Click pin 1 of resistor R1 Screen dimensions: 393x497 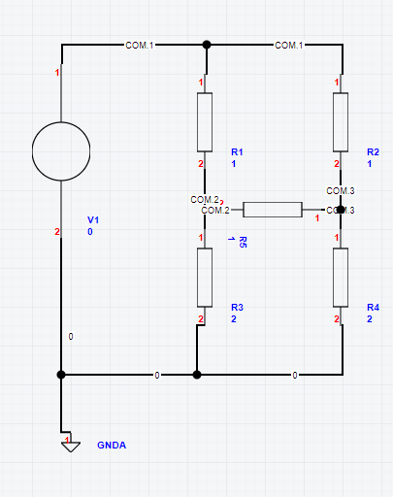pyautogui.click(x=201, y=83)
